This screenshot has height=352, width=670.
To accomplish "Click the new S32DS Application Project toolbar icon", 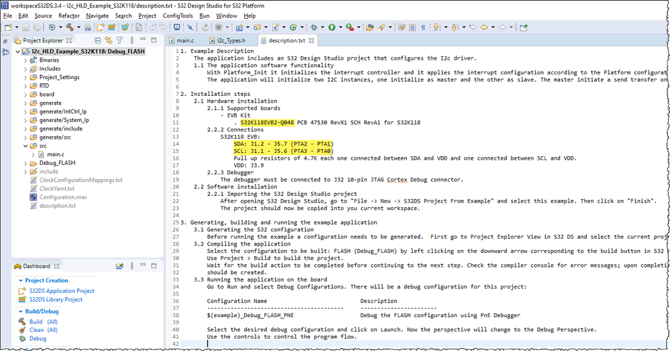I will pos(101,27).
